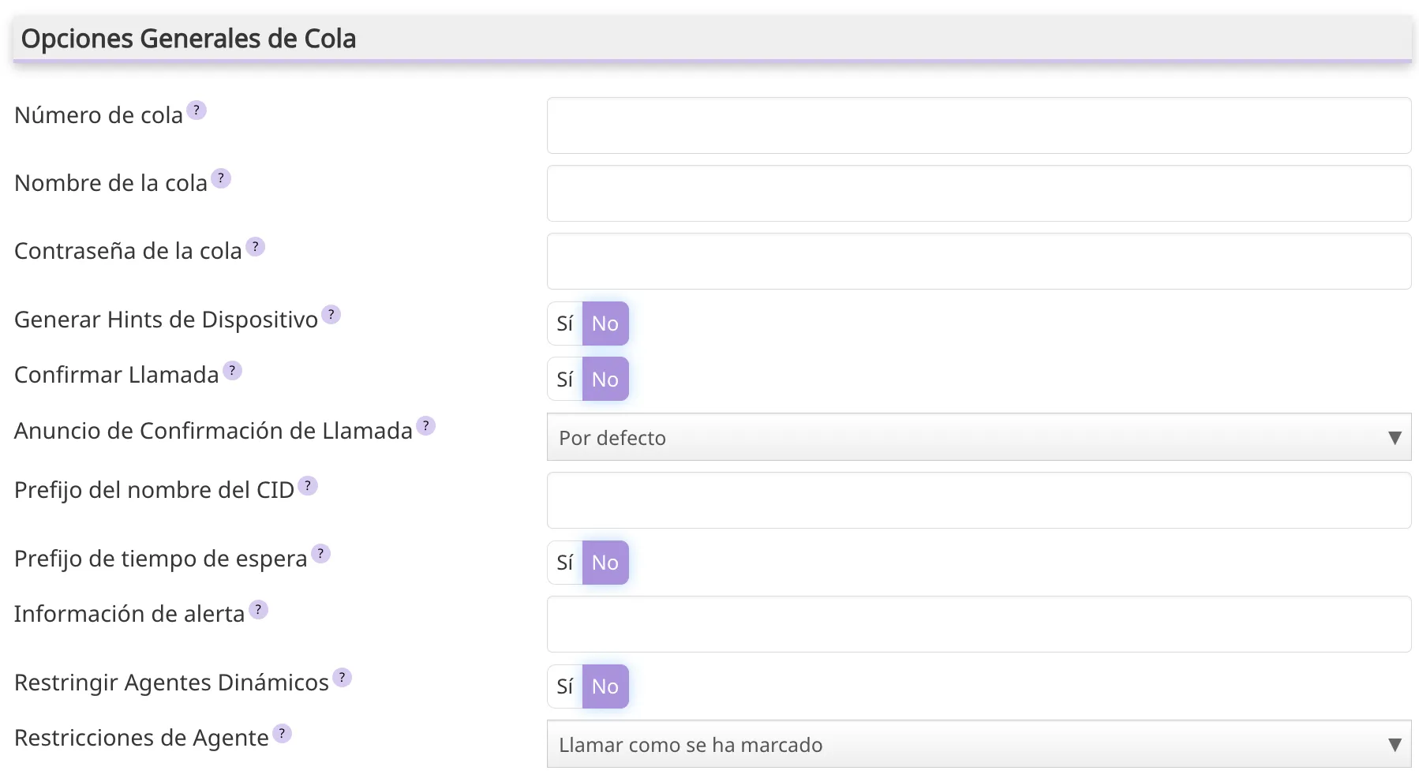Open help tooltip for Contraseña de la cola

(255, 247)
